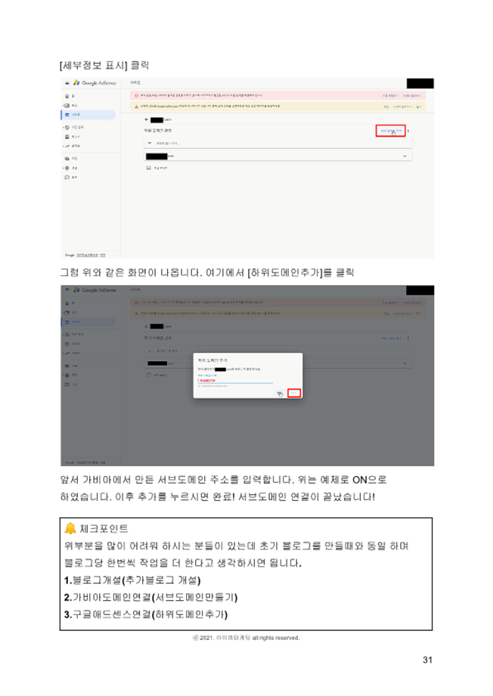
Task: Click the subdomain input field in the dialog
Action: point(235,380)
